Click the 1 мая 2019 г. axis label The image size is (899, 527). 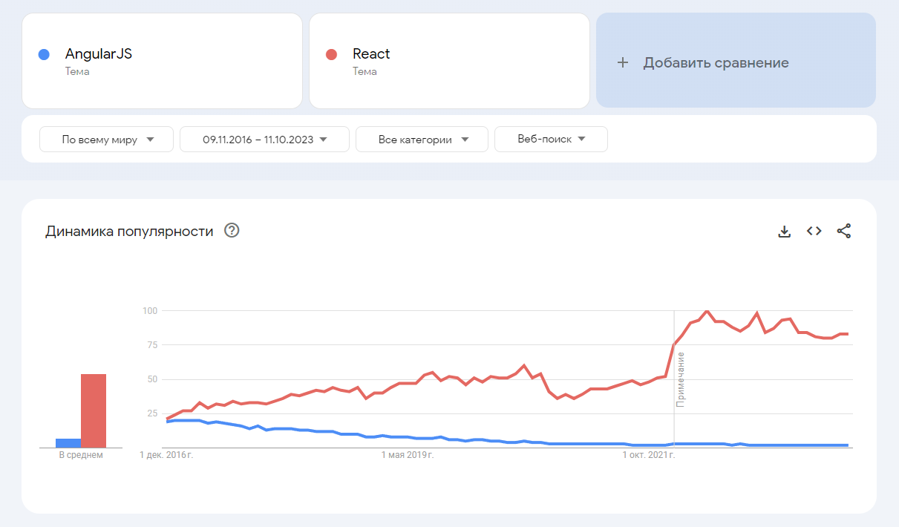pyautogui.click(x=408, y=454)
